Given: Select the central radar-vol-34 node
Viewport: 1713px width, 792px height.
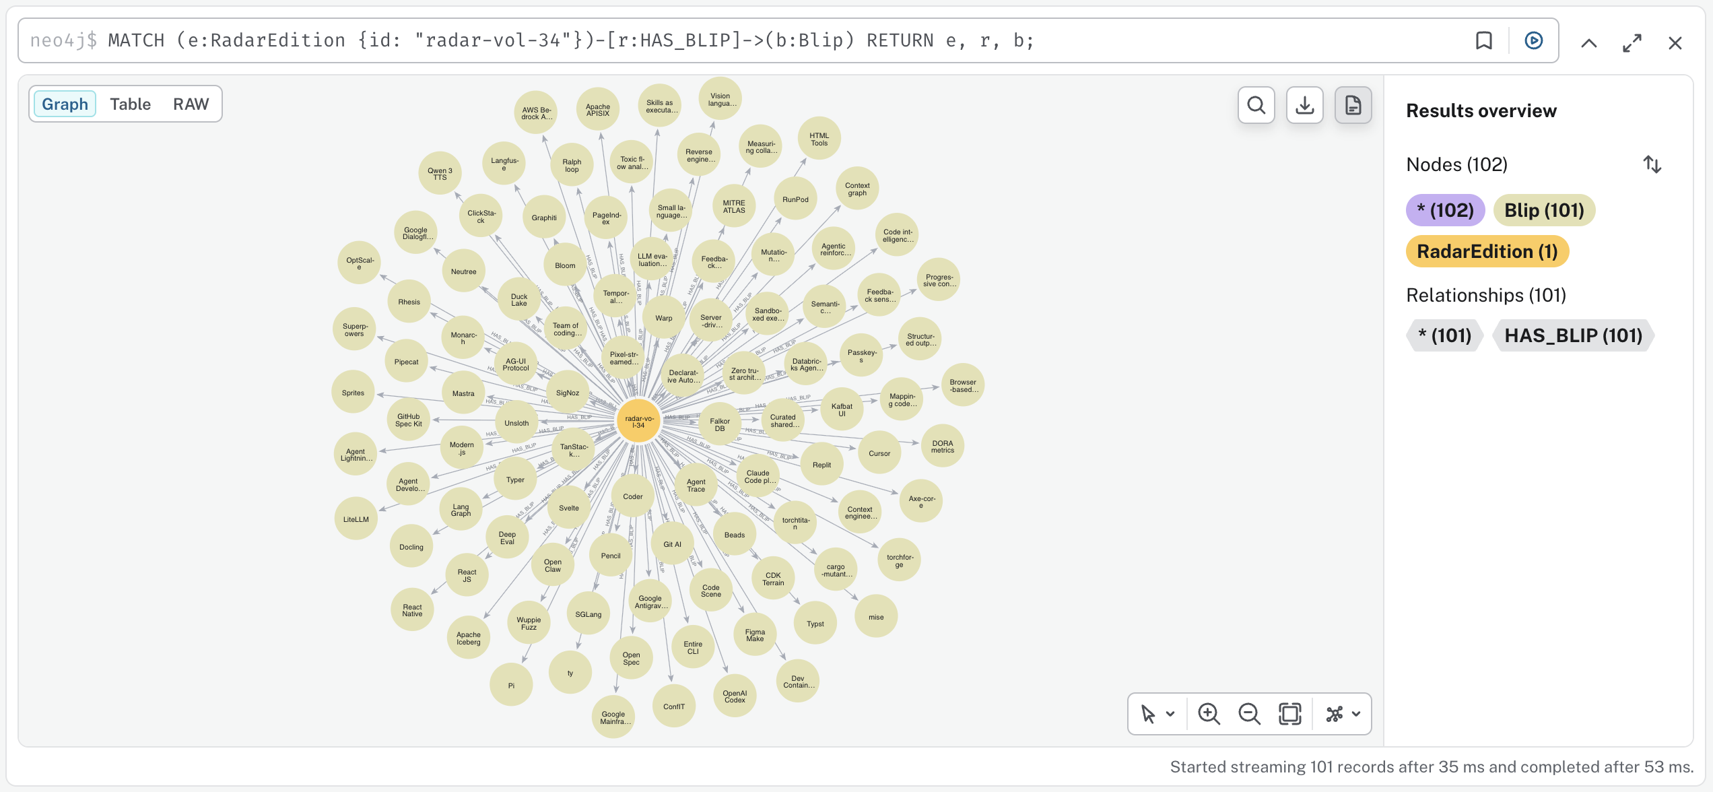Looking at the screenshot, I should click(639, 422).
